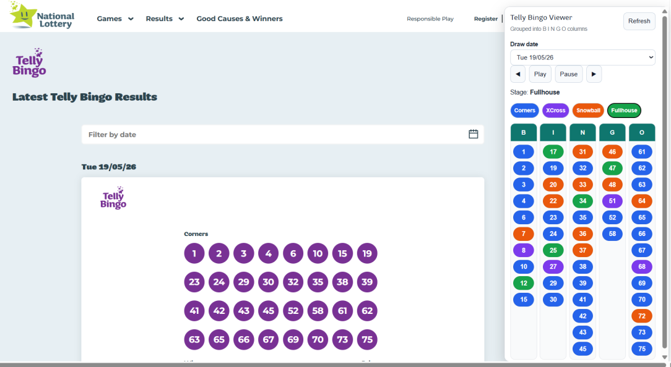671x367 pixels.
Task: Click the 'Latest Telly Bingo Results' heading
Action: tap(85, 97)
